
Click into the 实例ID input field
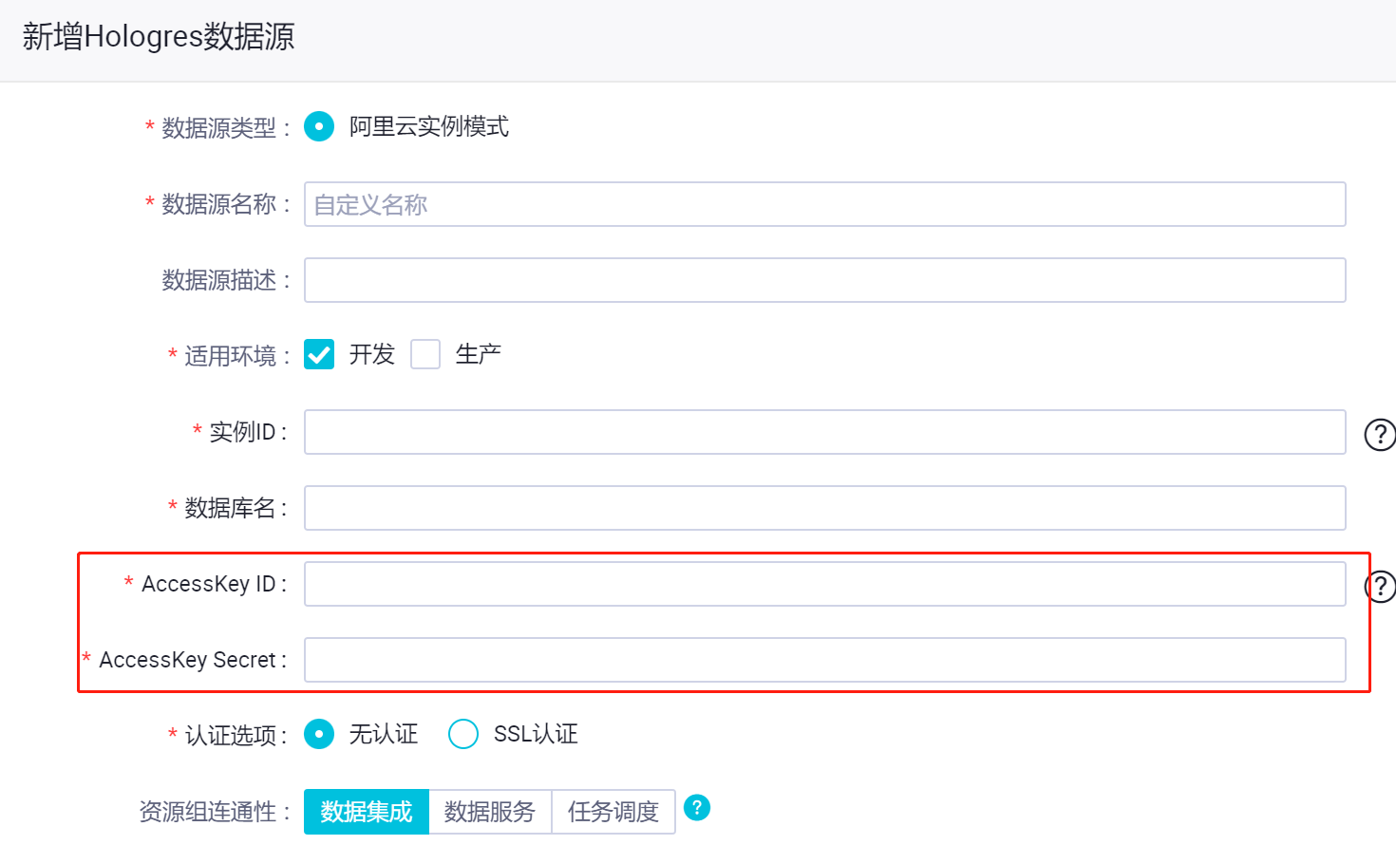tap(824, 432)
